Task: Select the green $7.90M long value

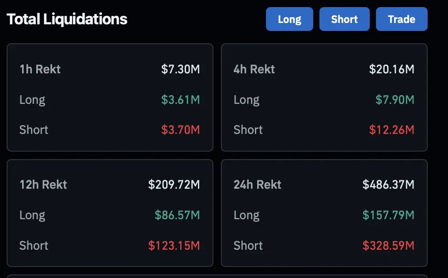Action: 395,99
